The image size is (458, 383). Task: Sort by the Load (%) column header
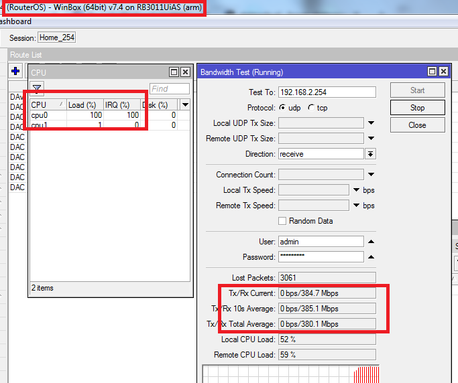point(85,104)
